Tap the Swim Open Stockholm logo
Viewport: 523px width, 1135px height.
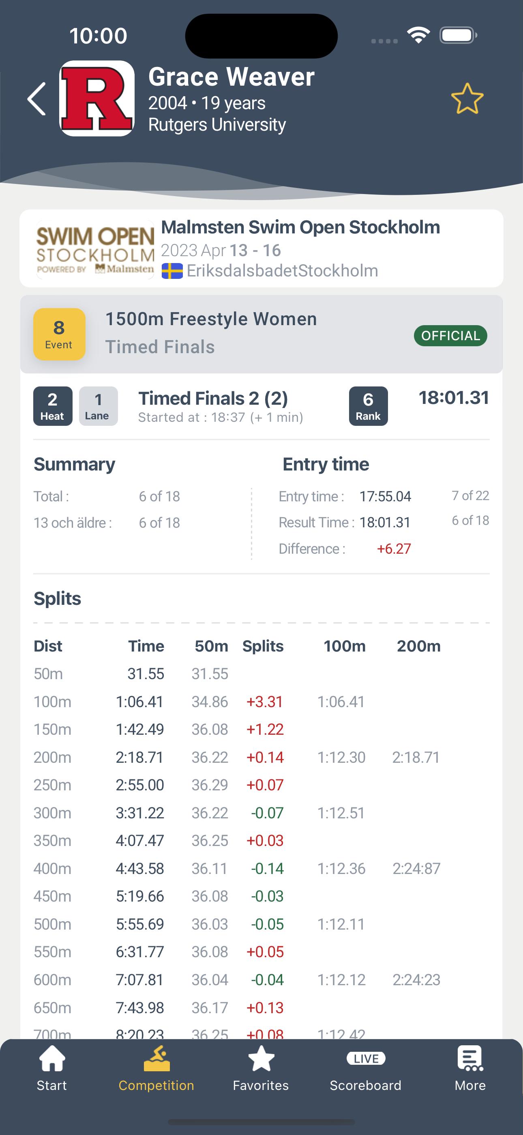(x=95, y=249)
